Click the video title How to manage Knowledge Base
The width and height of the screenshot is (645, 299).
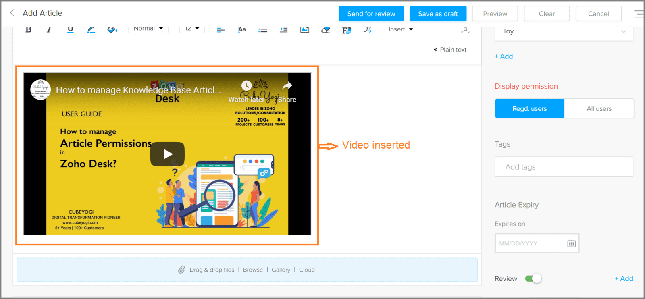138,90
